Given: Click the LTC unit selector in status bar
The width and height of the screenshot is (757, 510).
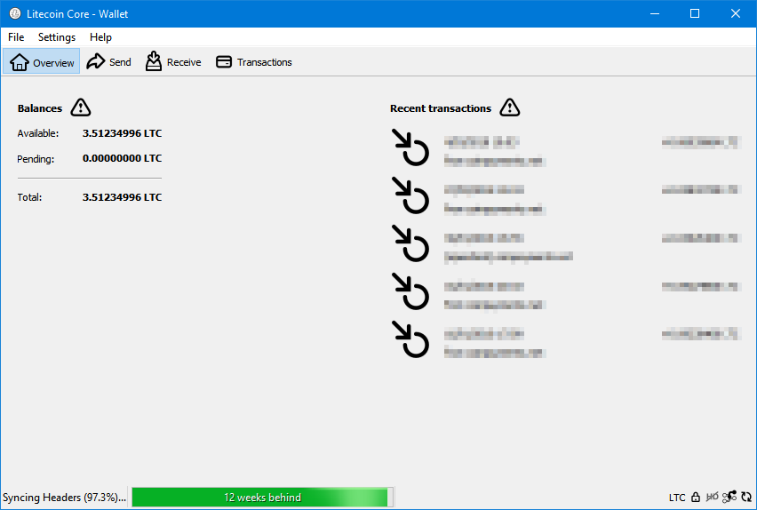Looking at the screenshot, I should tap(677, 498).
